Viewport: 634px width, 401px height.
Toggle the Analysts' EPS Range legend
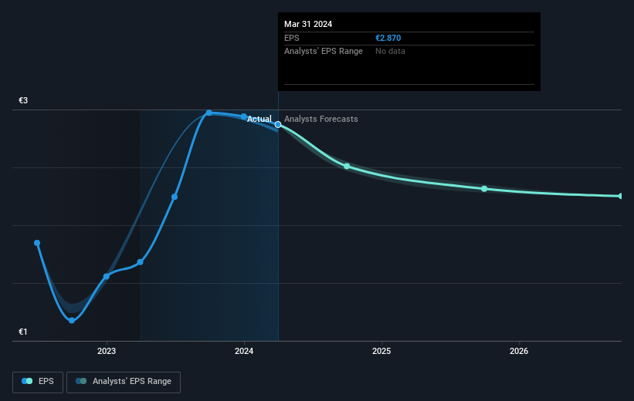[124, 382]
